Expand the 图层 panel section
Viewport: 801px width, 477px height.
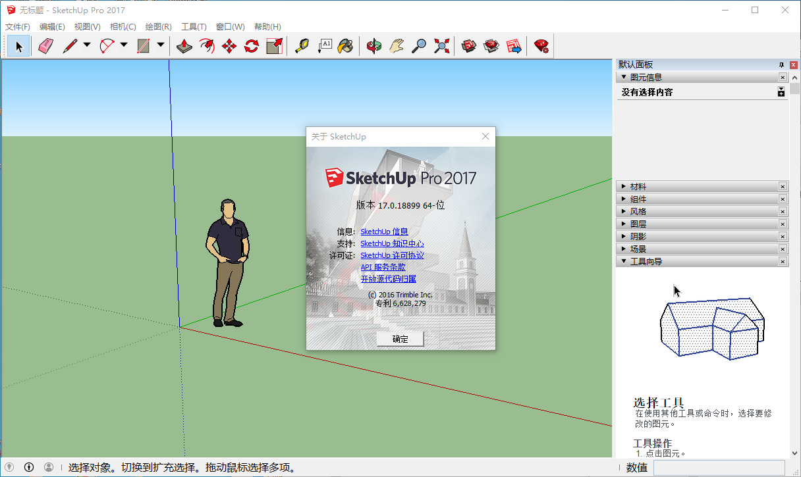pos(638,224)
